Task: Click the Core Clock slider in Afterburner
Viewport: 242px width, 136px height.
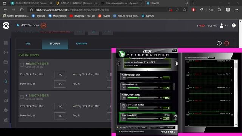Action: [x=143, y=98]
